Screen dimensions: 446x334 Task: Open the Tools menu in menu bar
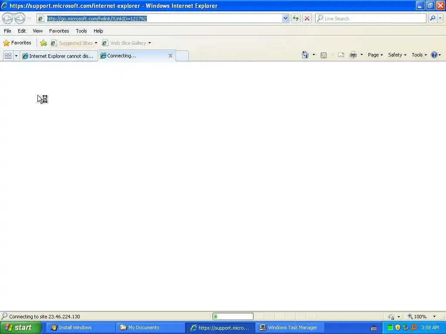[81, 31]
